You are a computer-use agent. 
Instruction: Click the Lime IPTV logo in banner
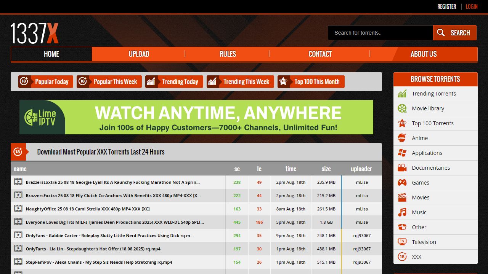coord(40,117)
